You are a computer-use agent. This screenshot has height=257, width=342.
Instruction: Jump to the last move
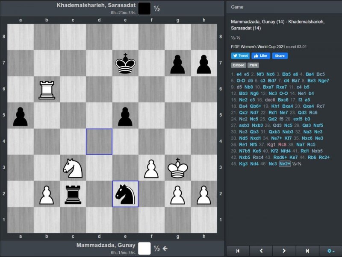pos(307,251)
